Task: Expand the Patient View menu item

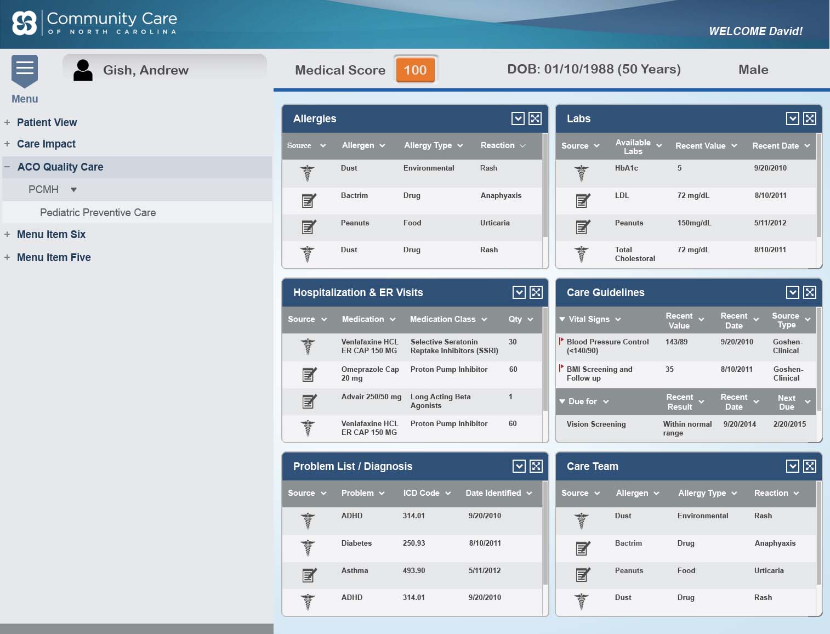Action: coord(8,122)
